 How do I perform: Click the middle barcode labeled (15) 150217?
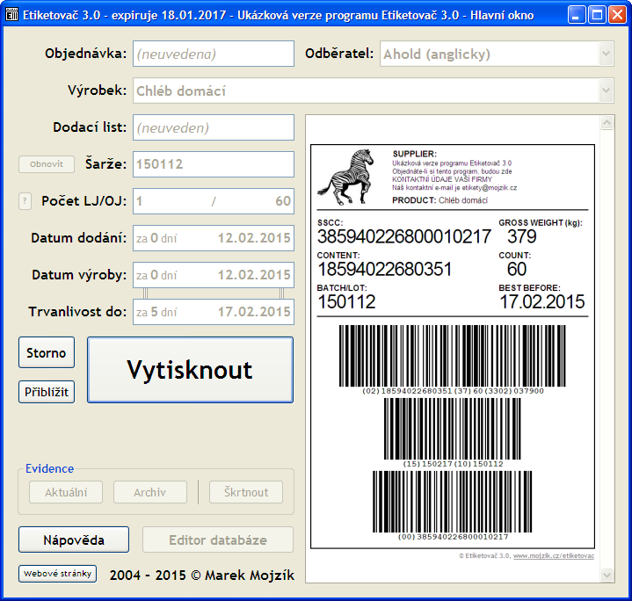452,429
